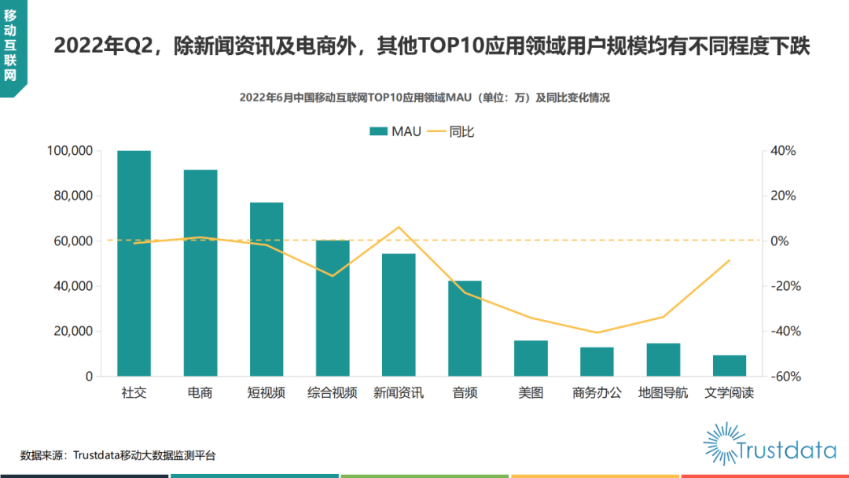Click the 音频 MAU bar
Image resolution: width=849 pixels, height=478 pixels.
click(x=465, y=328)
